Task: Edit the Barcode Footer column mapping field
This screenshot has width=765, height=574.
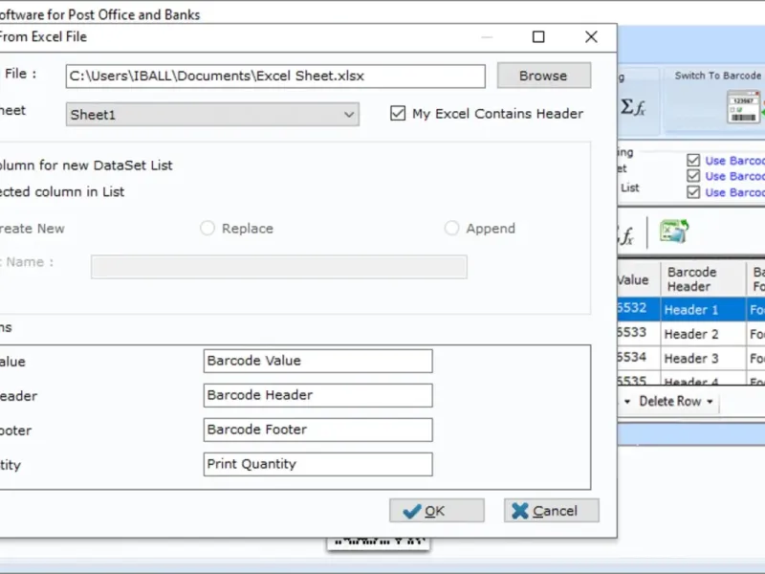Action: [x=317, y=430]
